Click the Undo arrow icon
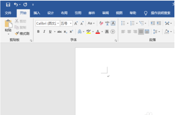The width and height of the screenshot is (182, 115). pos(16,4)
